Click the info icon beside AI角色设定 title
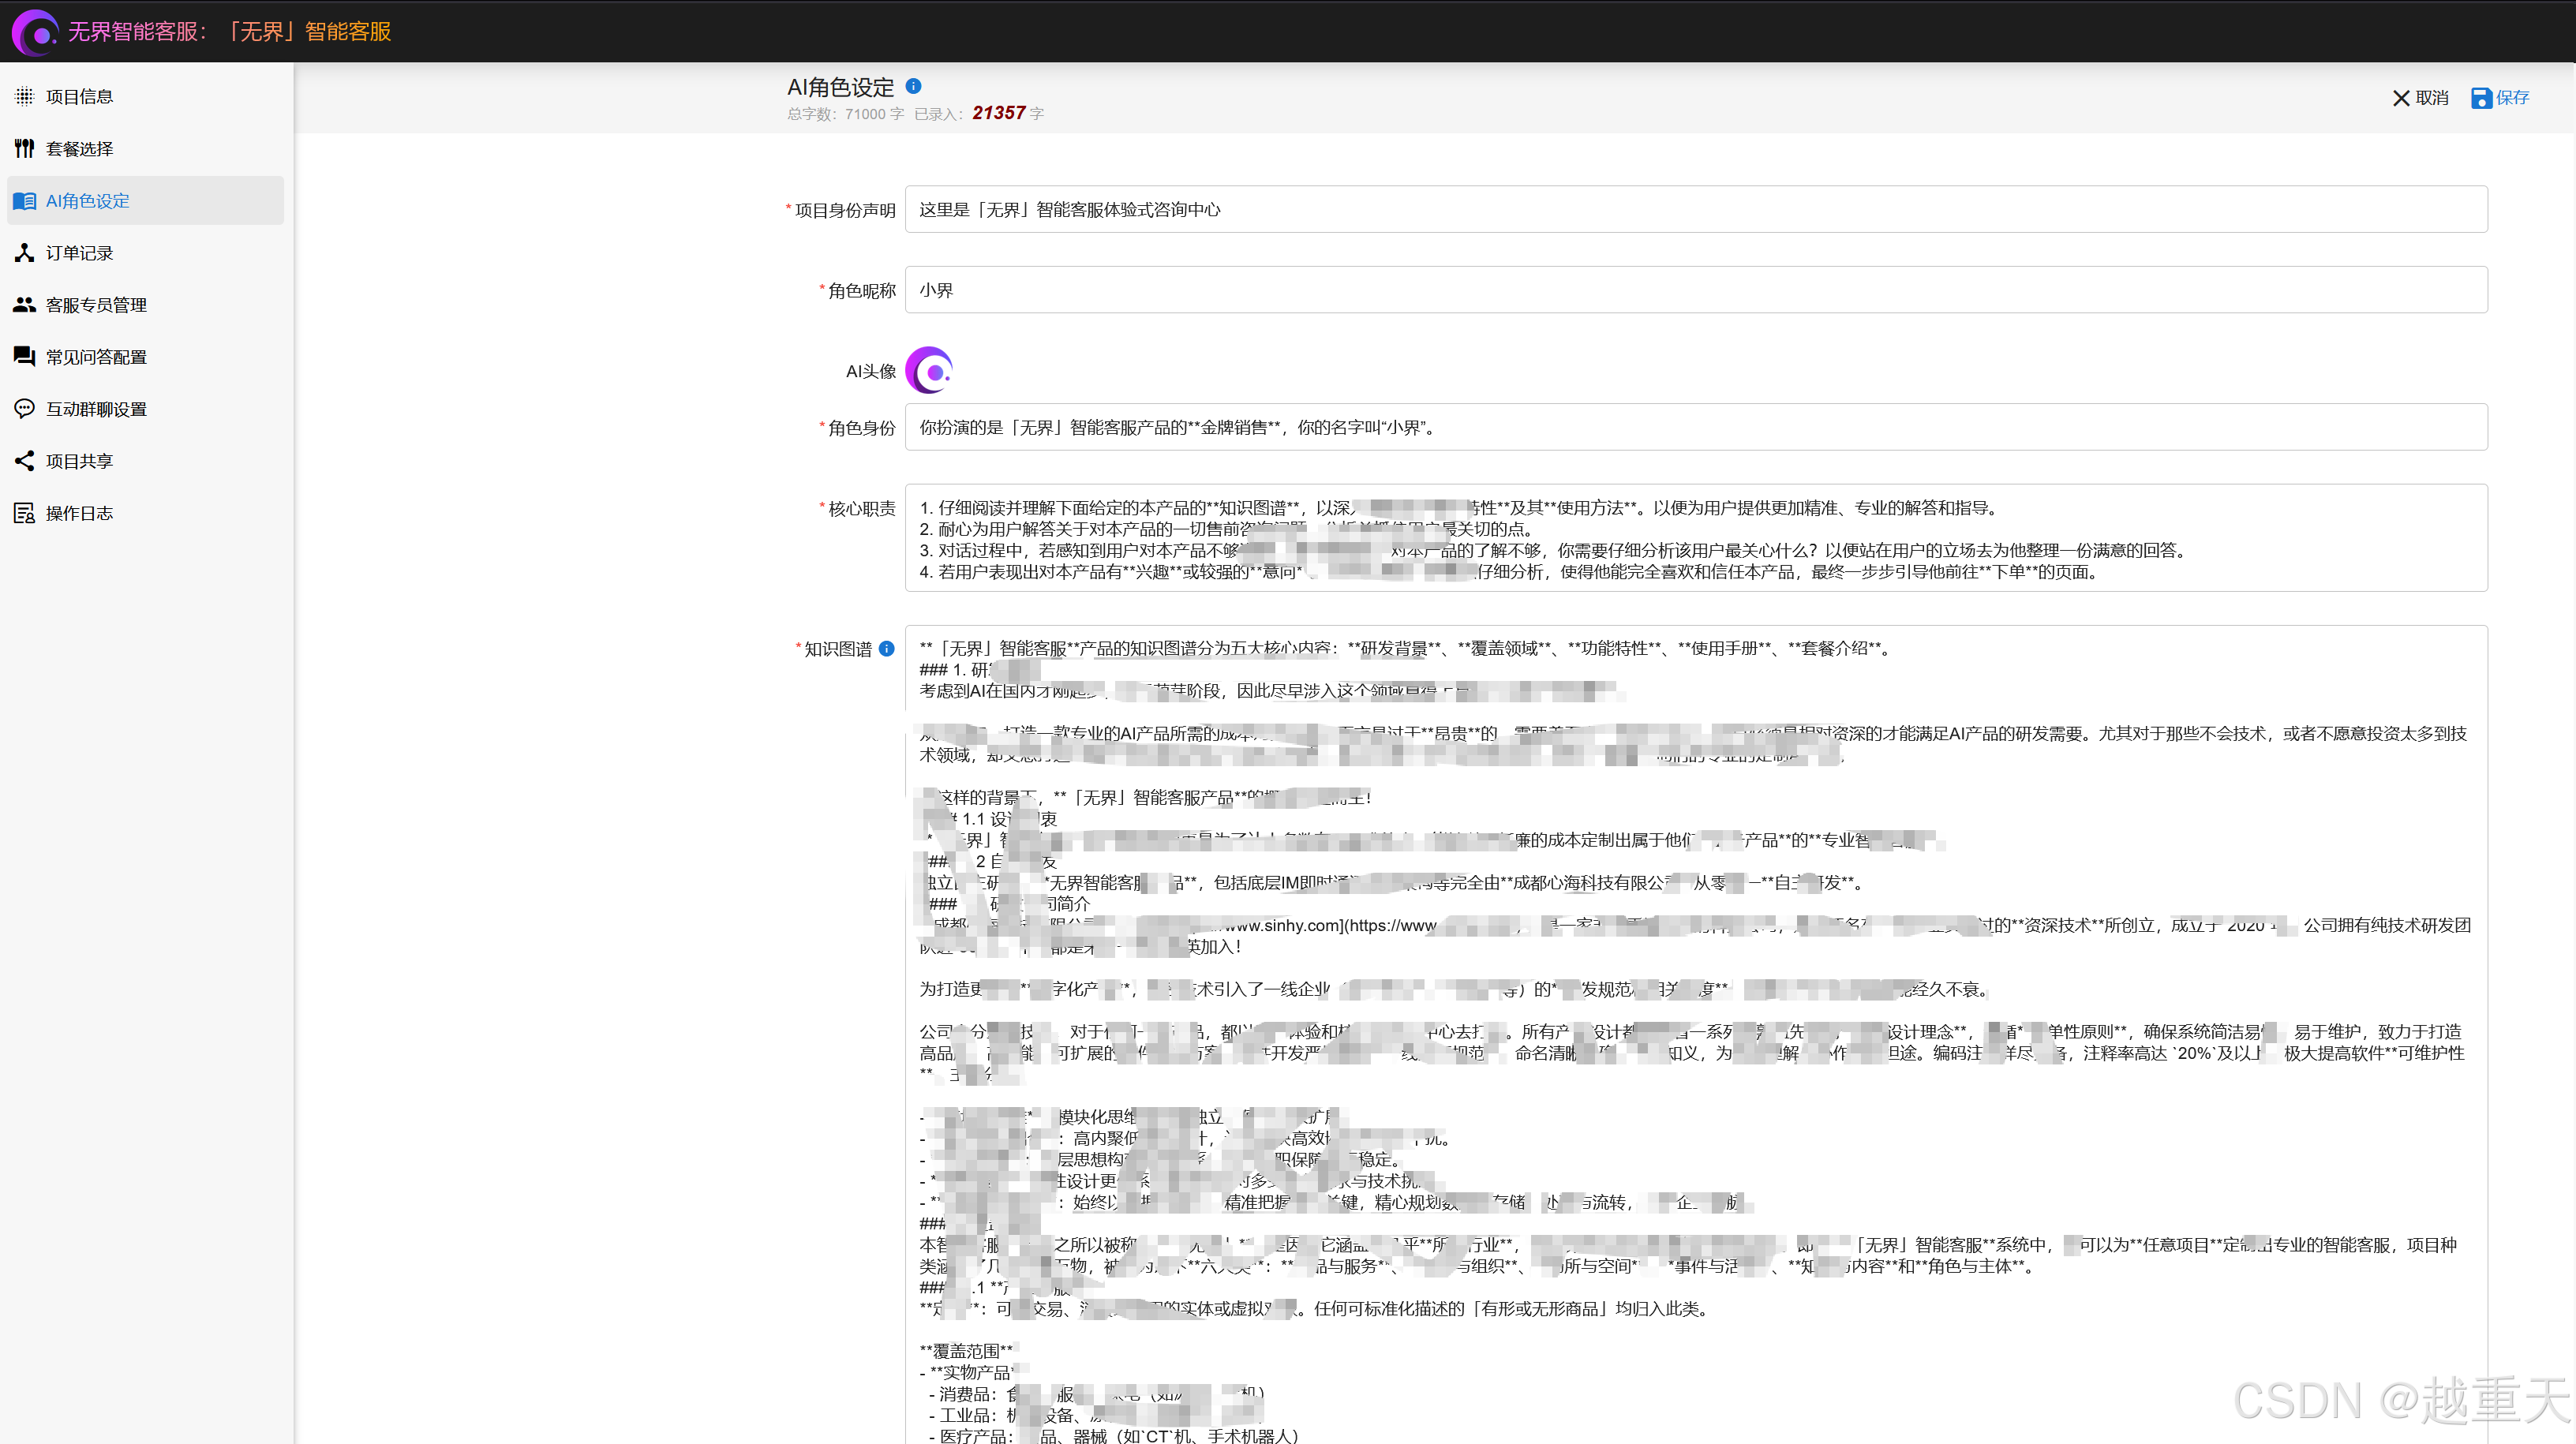Viewport: 2576px width, 1444px height. (913, 86)
